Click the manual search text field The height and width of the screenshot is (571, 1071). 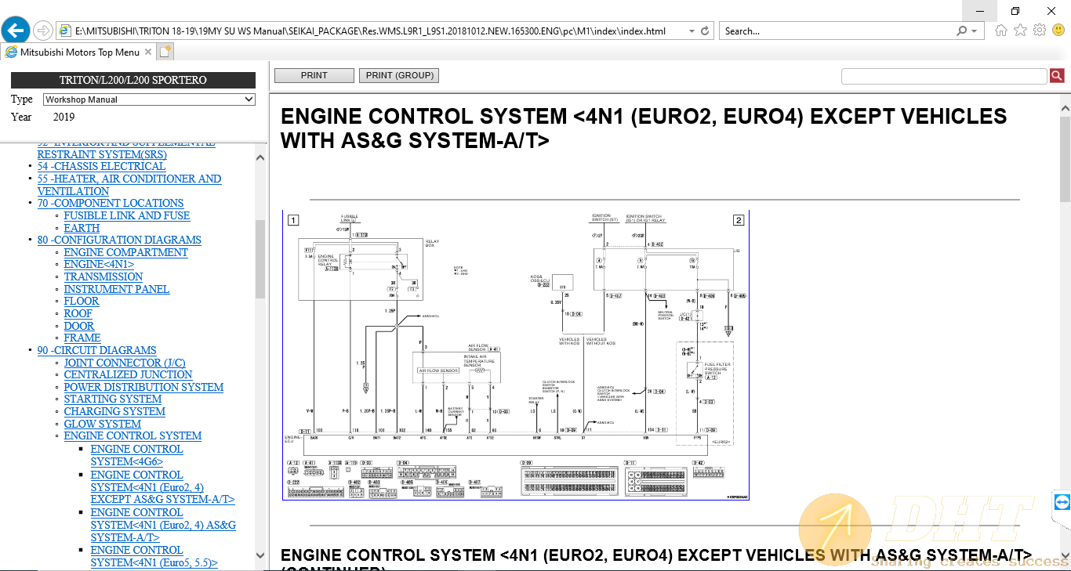click(x=943, y=76)
